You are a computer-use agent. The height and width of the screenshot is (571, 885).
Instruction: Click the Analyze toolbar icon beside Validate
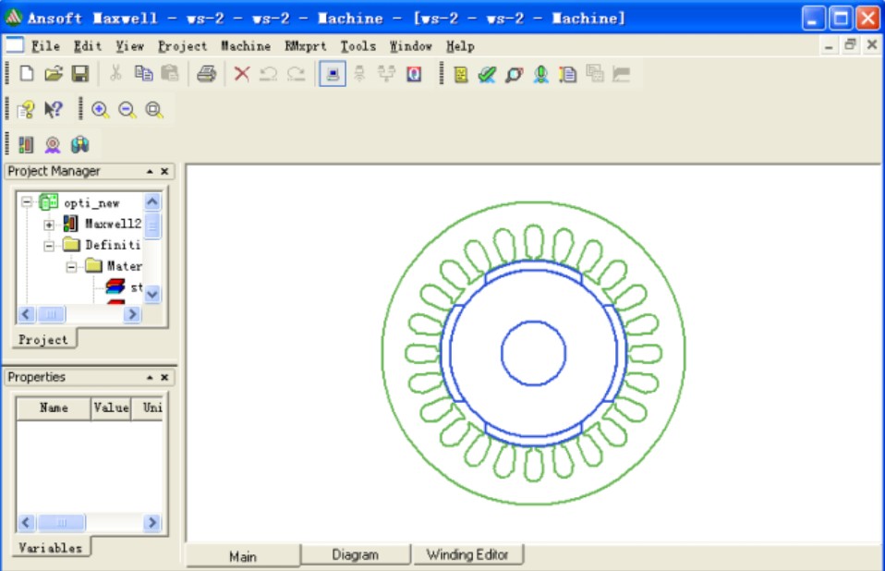point(515,74)
